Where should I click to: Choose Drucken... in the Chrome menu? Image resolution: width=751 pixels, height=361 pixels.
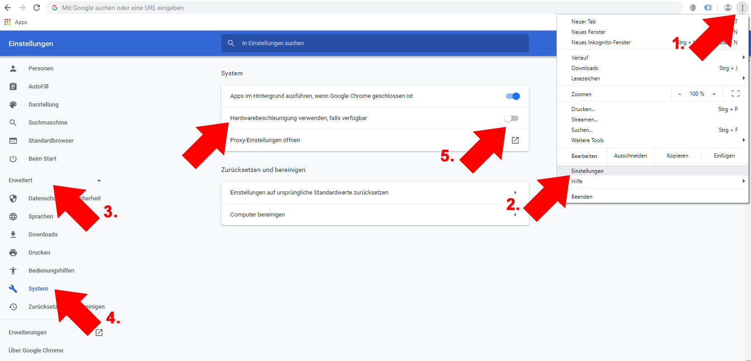pyautogui.click(x=653, y=109)
